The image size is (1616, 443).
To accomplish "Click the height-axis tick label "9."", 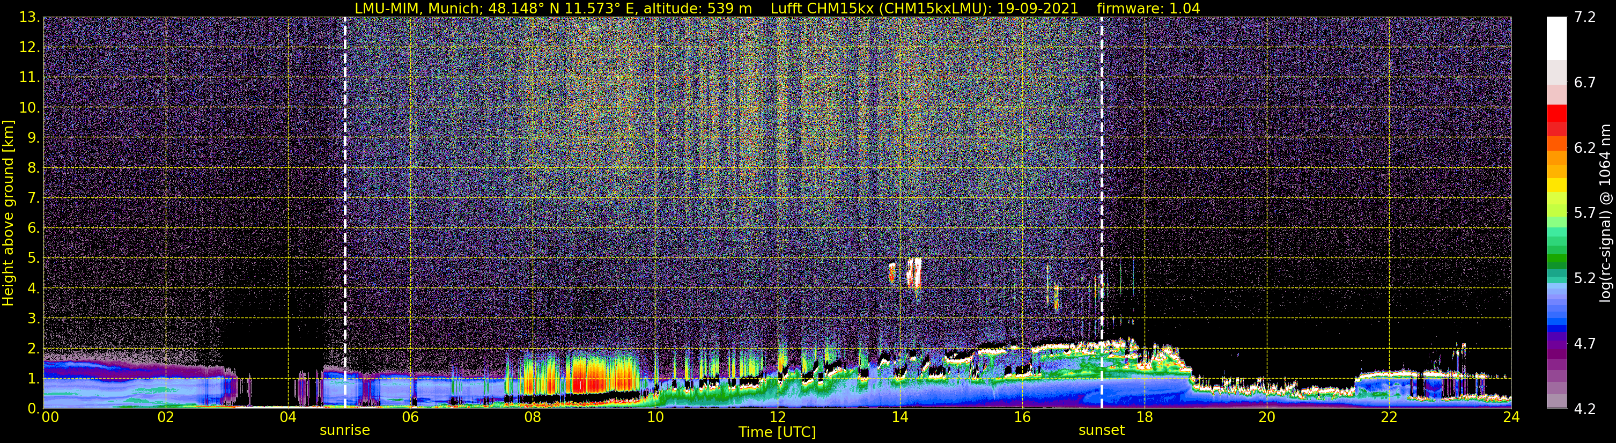I will pos(33,138).
